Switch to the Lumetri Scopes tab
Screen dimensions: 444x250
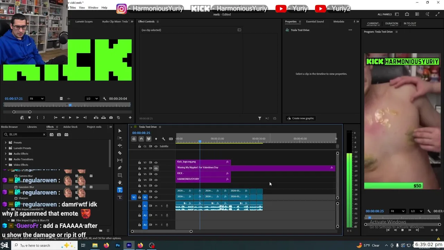84,22
